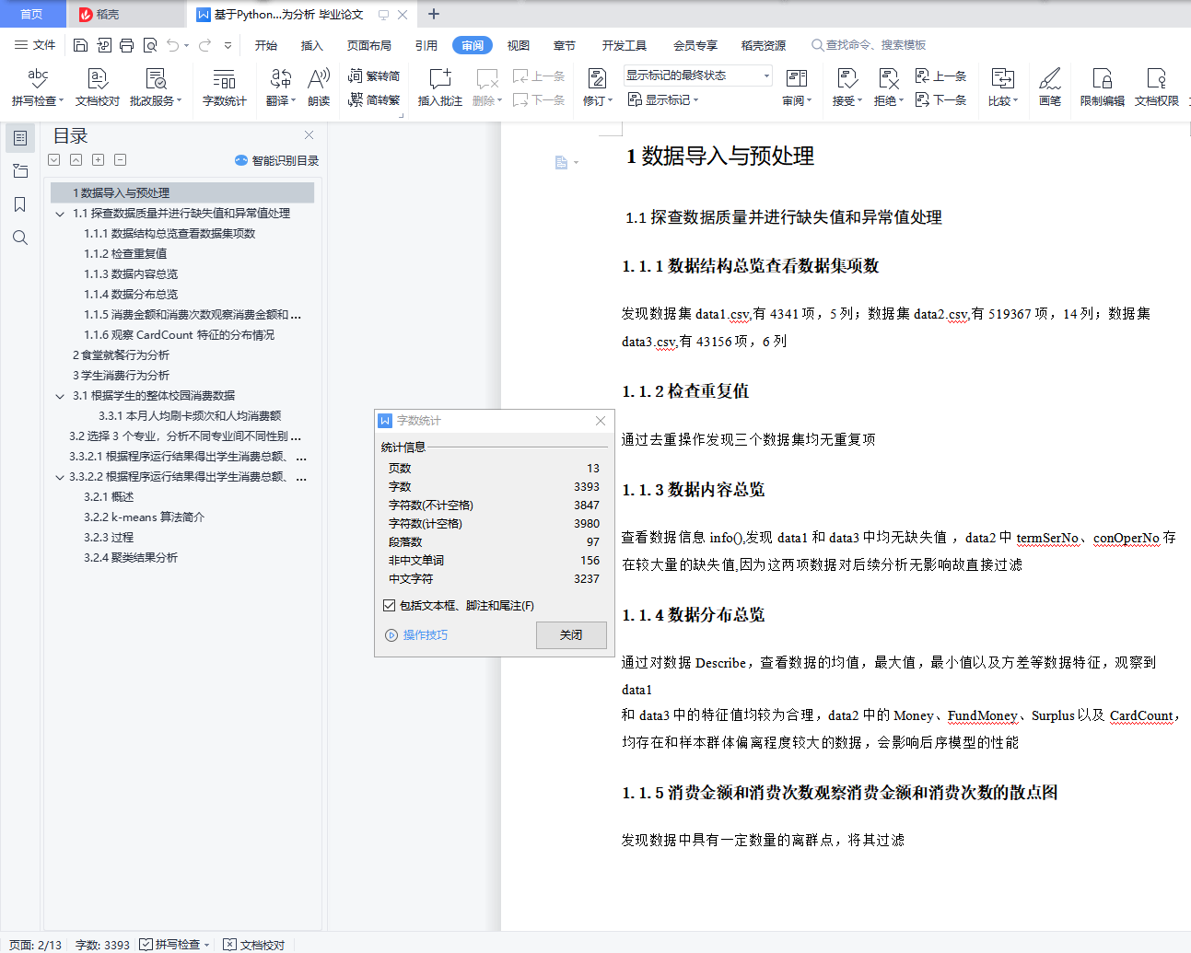Open the 首页 browser-style tab
1191x953 pixels.
coord(33,14)
